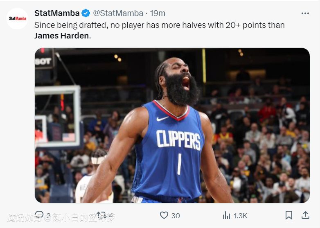Viewport: 320px width, 228px height.
Task: Click the reply speech bubble icon
Action: [x=39, y=215]
